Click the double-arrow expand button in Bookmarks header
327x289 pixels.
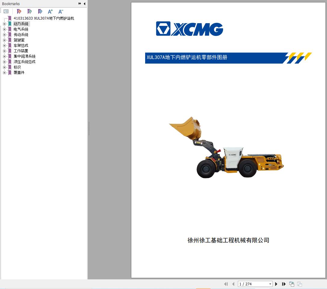[80, 4]
